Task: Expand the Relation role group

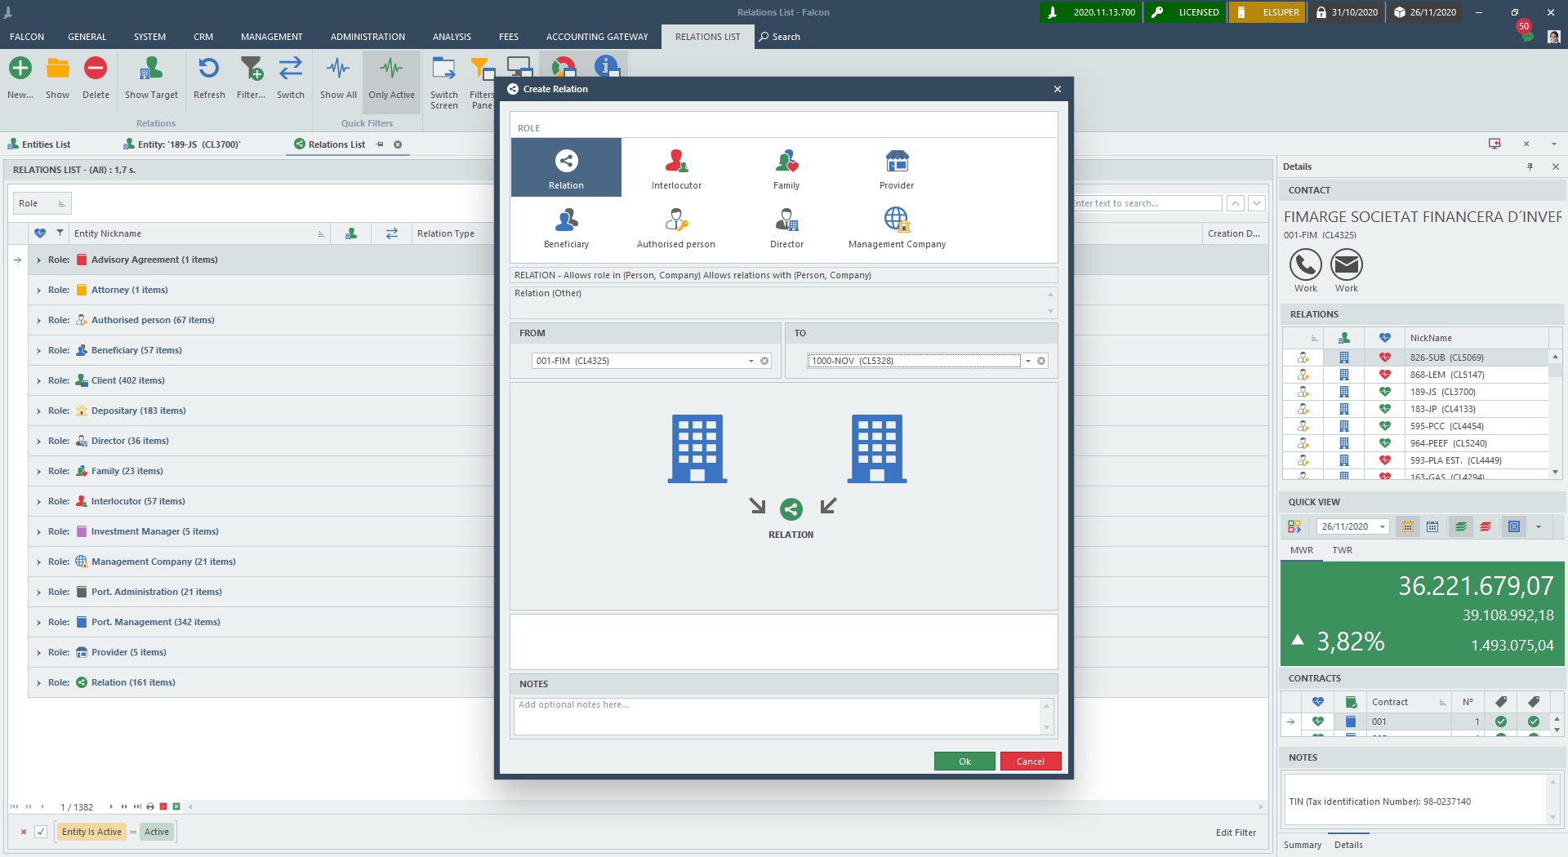Action: (38, 682)
